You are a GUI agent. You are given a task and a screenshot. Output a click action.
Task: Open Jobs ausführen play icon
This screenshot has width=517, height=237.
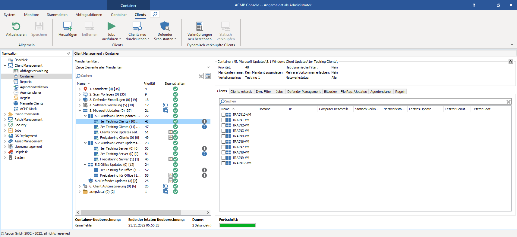[112, 26]
